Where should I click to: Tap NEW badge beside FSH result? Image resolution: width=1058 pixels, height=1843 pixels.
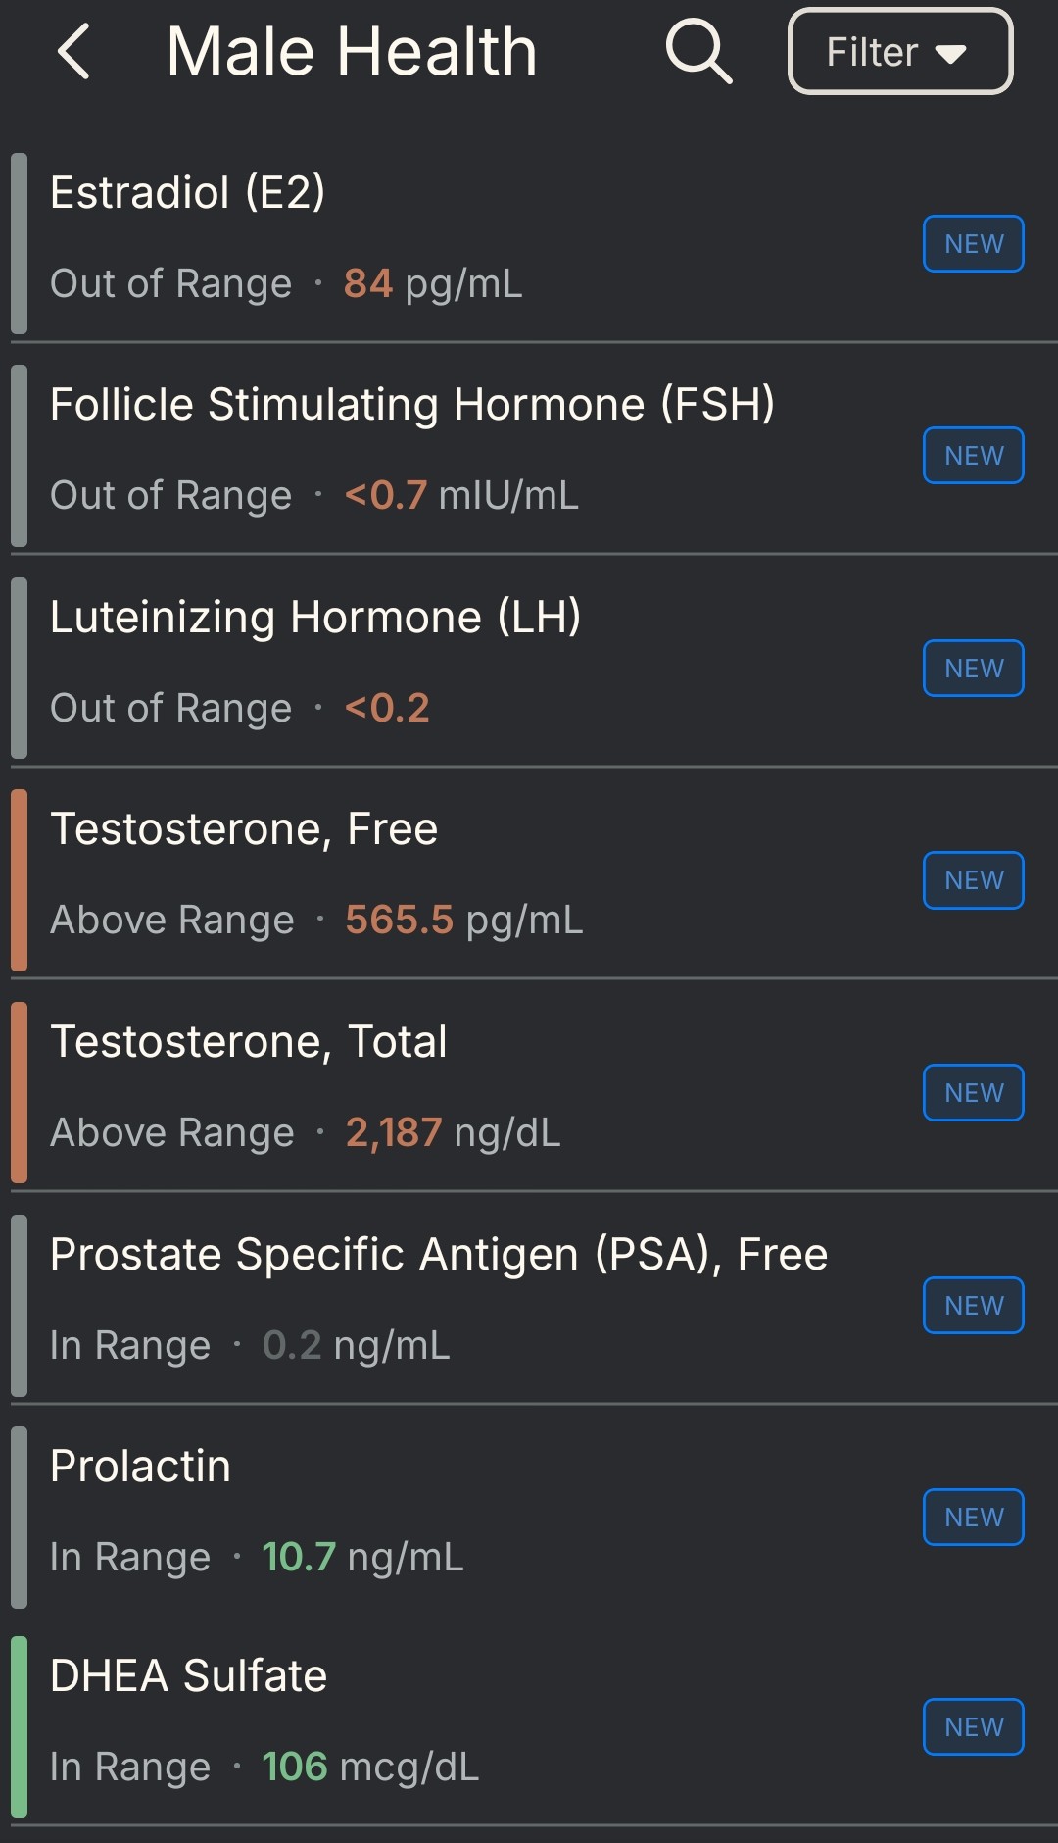click(973, 456)
